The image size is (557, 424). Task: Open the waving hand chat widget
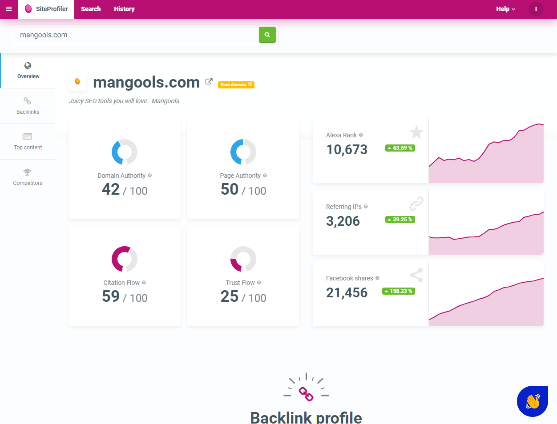pos(533,401)
